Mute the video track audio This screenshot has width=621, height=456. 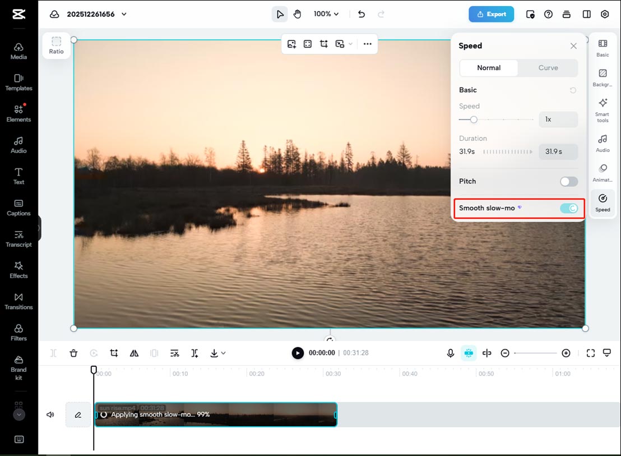coord(50,414)
